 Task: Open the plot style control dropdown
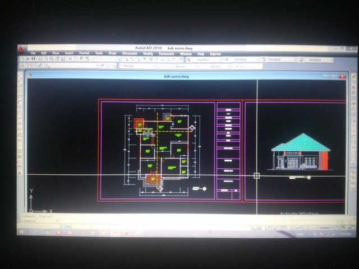[x=247, y=66]
